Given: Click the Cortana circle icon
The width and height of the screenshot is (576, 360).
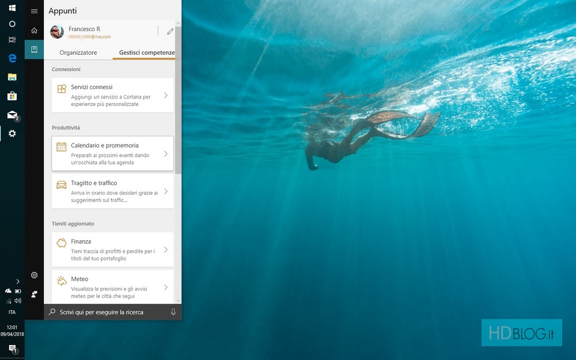Looking at the screenshot, I should [12, 24].
